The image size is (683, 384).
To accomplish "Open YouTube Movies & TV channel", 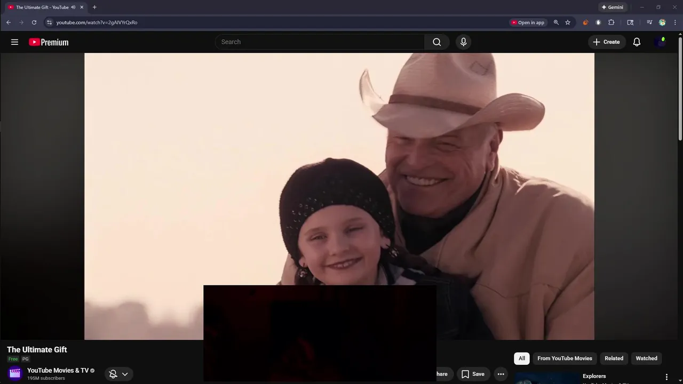I will point(58,371).
